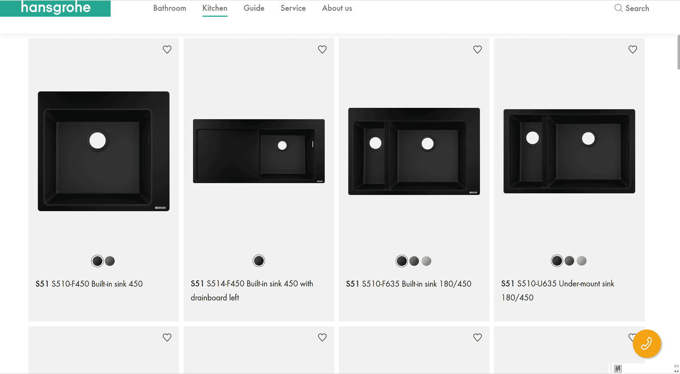Select black color for S510-F635 sink
The width and height of the screenshot is (680, 374).
click(x=402, y=261)
